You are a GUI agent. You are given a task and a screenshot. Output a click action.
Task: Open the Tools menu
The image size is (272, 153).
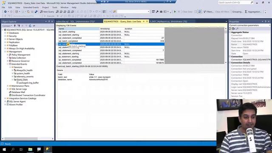point(55,8)
